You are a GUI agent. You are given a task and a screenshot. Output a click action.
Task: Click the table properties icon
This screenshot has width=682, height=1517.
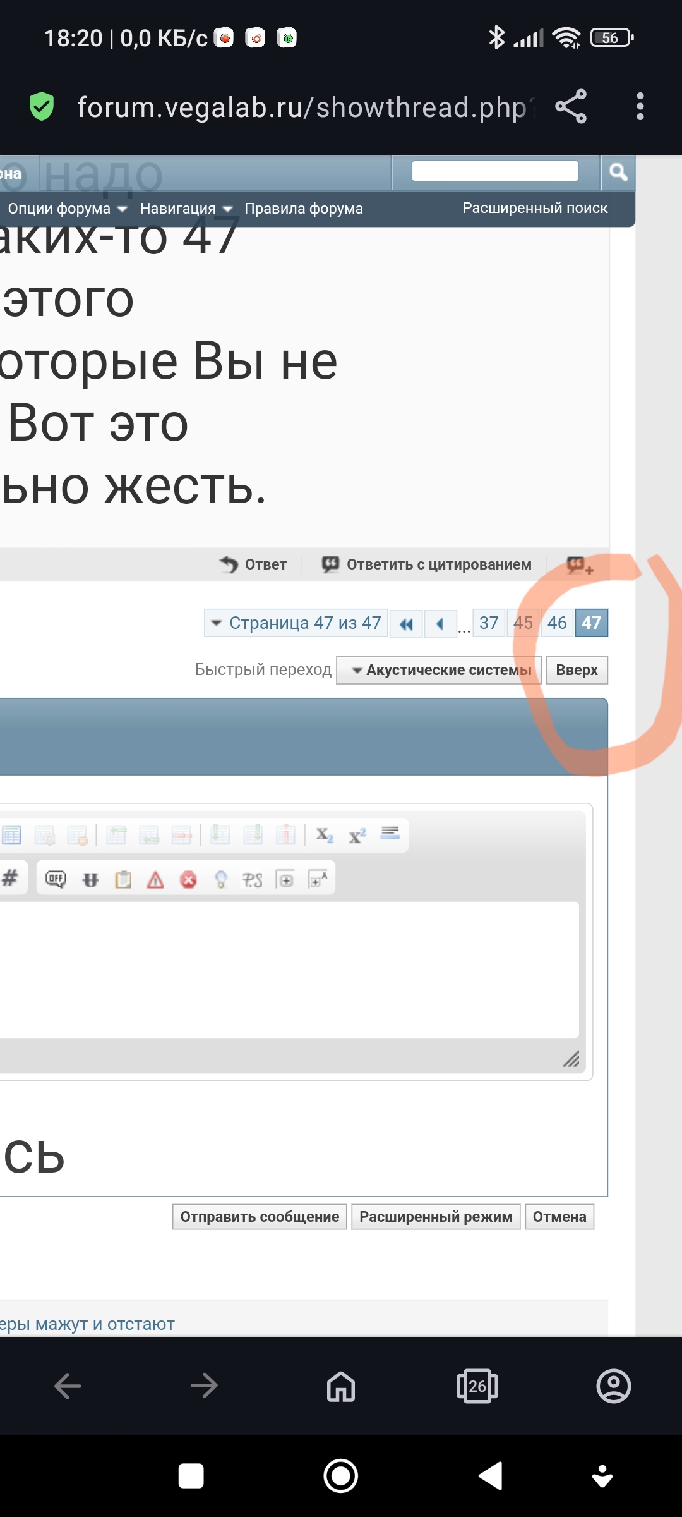pyautogui.click(x=45, y=835)
